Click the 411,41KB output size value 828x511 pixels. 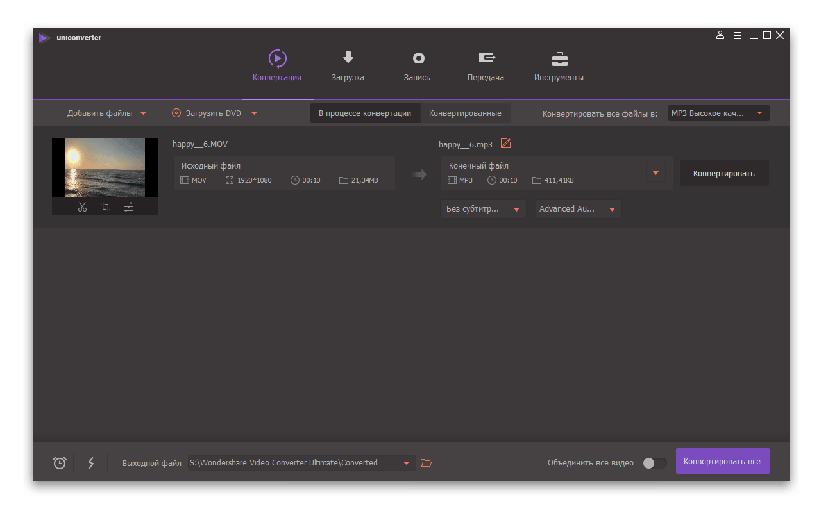[559, 180]
